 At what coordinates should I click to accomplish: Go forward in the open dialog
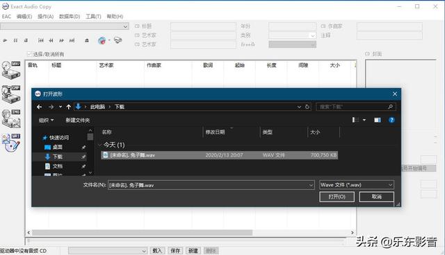[51, 107]
